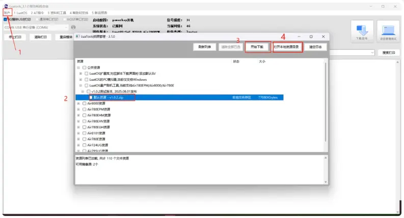Open the 4 帮助和支持 menu

[x=79, y=13]
